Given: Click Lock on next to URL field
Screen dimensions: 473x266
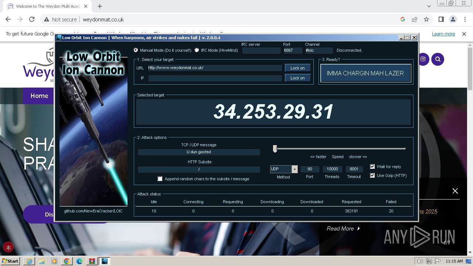Looking at the screenshot, I should 297,68.
